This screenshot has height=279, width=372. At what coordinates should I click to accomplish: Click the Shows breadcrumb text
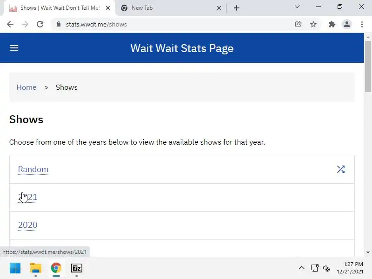coord(66,87)
